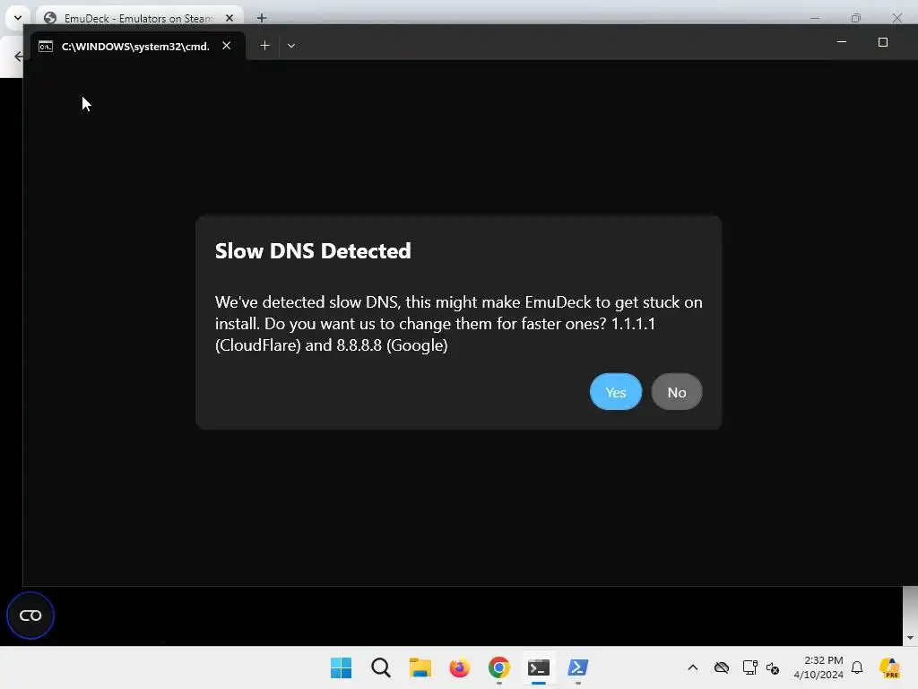918x689 pixels.
Task: Minimize the background browser window
Action: point(814,18)
